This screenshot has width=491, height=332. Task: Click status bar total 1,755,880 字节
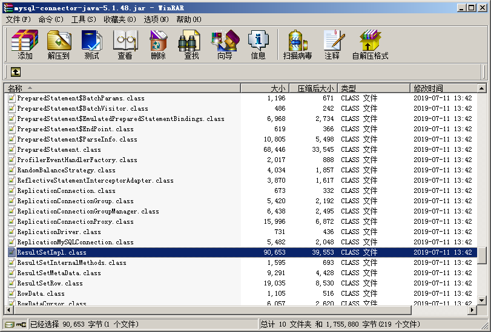point(340,325)
